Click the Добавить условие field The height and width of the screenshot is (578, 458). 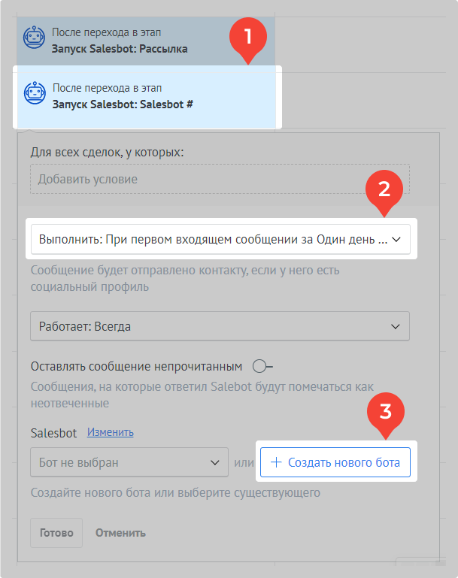[220, 179]
